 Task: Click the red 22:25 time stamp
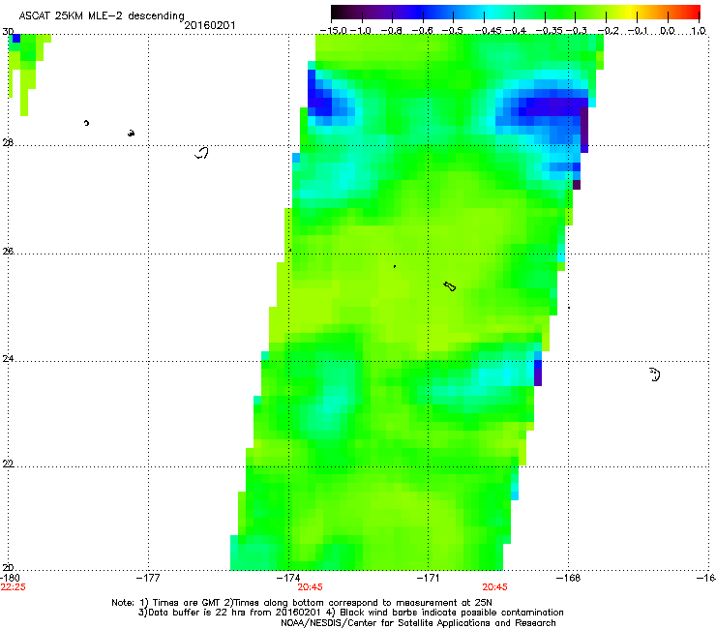pos(14,587)
